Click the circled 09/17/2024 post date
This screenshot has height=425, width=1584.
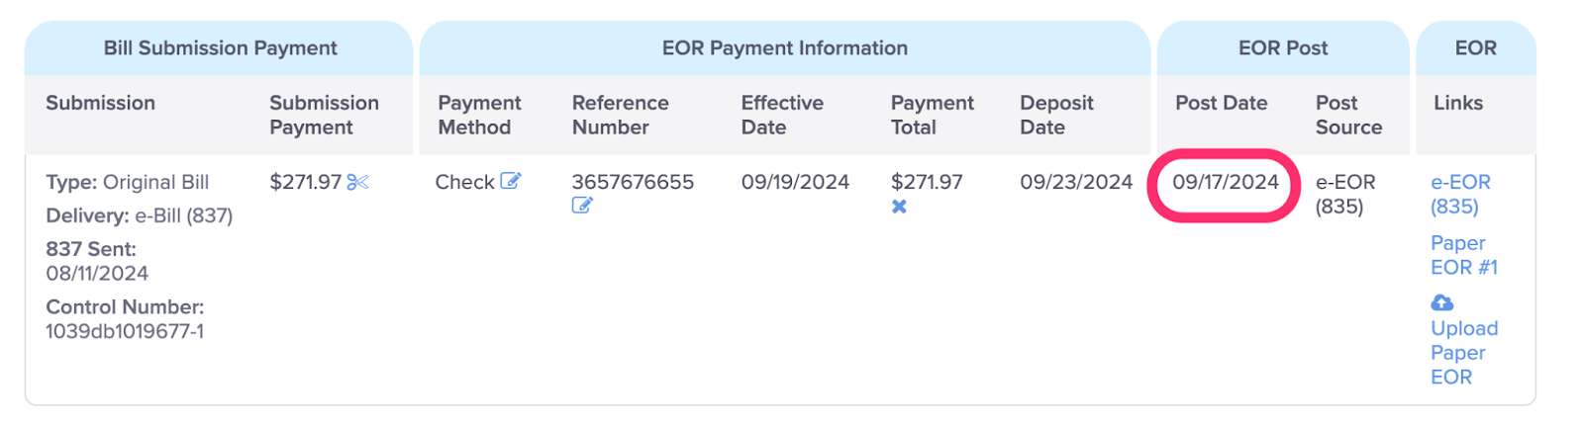pyautogui.click(x=1226, y=182)
